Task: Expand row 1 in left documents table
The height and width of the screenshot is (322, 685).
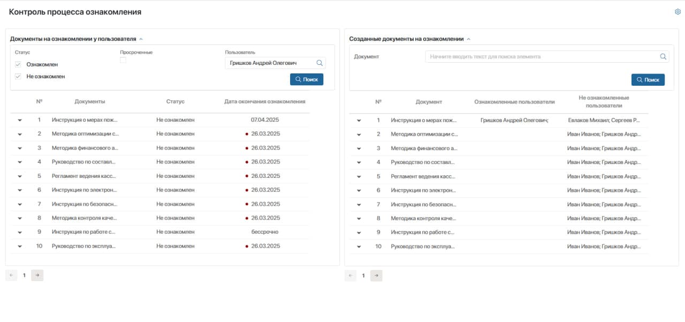Action: coord(20,121)
